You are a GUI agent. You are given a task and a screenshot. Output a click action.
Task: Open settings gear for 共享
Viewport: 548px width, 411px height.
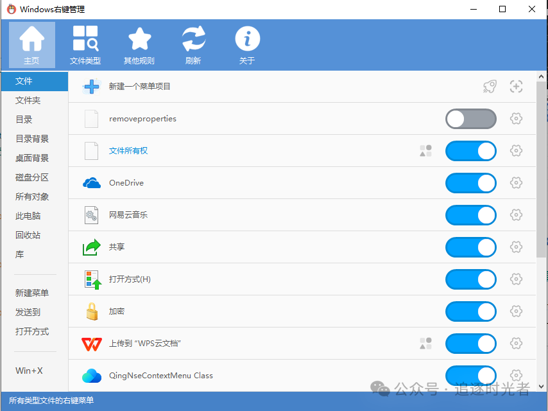pyautogui.click(x=516, y=247)
